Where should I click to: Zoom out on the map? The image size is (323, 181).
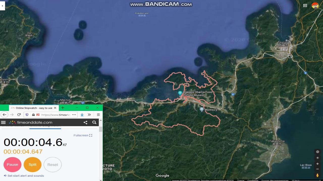pos(317,169)
